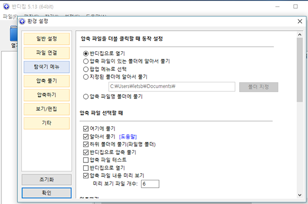Click the folder path input field
The image size is (308, 204).
(171, 87)
